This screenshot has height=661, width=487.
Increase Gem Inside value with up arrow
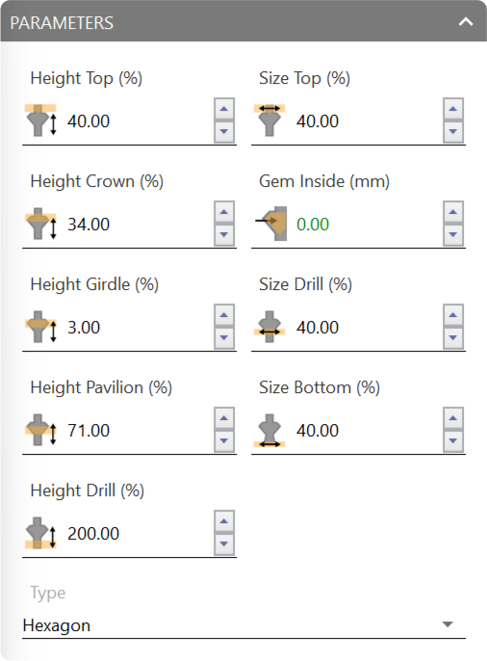pyautogui.click(x=453, y=212)
